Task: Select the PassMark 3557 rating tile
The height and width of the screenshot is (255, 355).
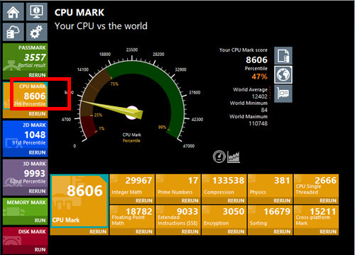Action: click(x=26, y=57)
